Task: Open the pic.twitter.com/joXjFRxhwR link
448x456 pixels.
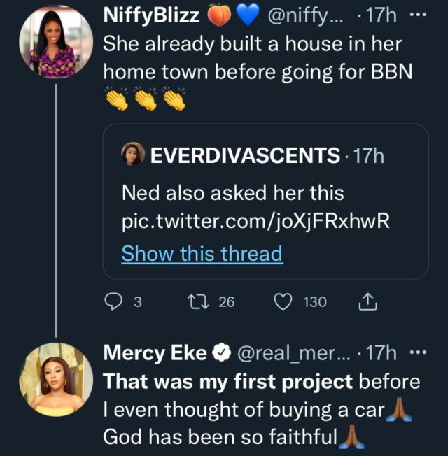Action: click(x=255, y=221)
